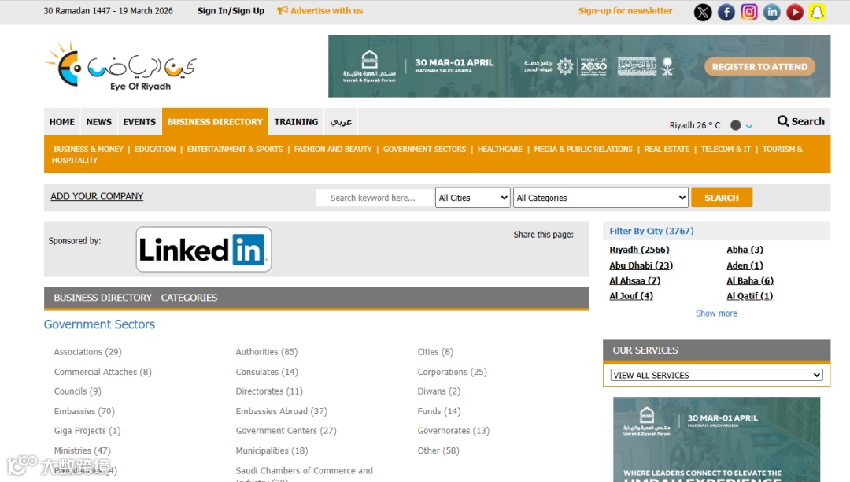The image size is (850, 482).
Task: Open Government Centers (27) category
Action: click(286, 431)
